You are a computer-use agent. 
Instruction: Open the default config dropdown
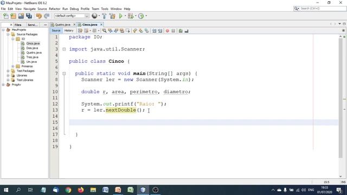[72, 16]
